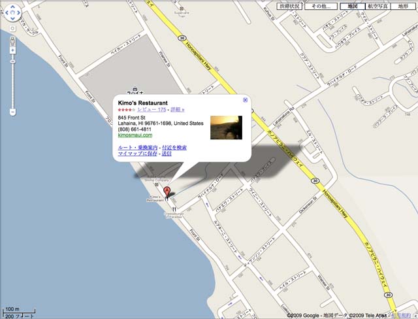Click the Kimo's Restaurant fork-knife map icon
This screenshot has width=418, height=319.
[167, 199]
